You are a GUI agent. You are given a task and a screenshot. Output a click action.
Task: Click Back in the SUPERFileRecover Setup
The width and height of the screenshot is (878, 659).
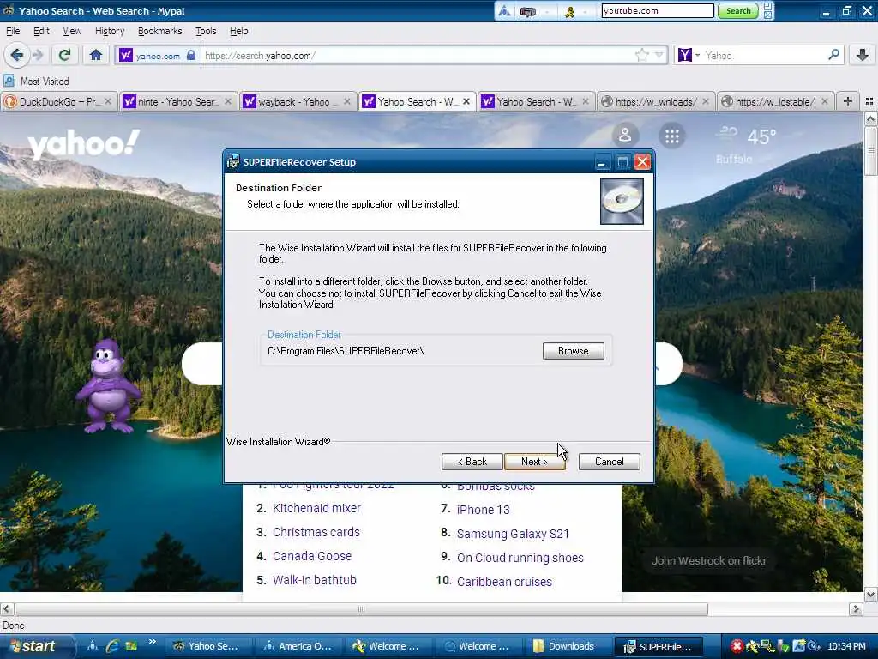pos(472,461)
